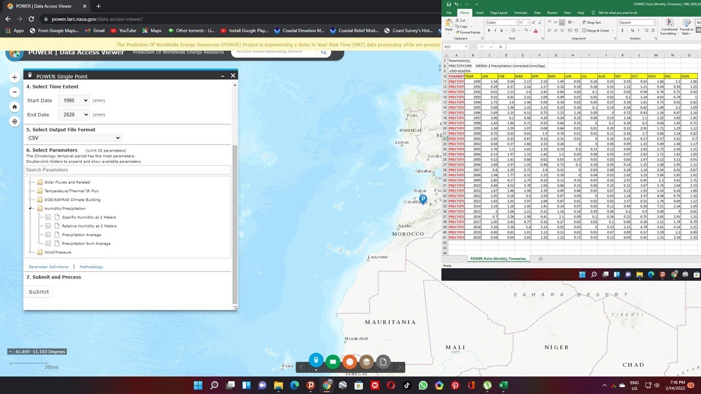Screen dimensions: 701x394
Task: Open the Start Date year dropdown
Action: (74, 101)
